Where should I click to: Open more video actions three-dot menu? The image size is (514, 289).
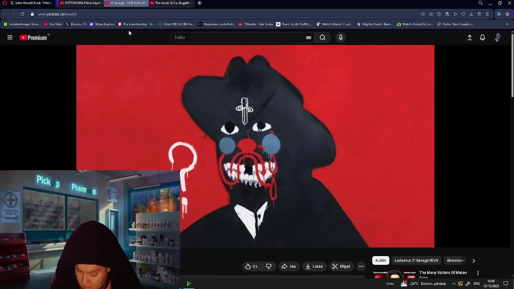pos(361,266)
